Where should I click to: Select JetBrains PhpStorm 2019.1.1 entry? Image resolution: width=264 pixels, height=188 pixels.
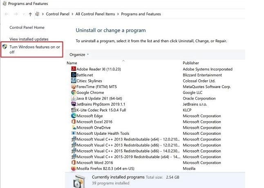[x=101, y=104]
